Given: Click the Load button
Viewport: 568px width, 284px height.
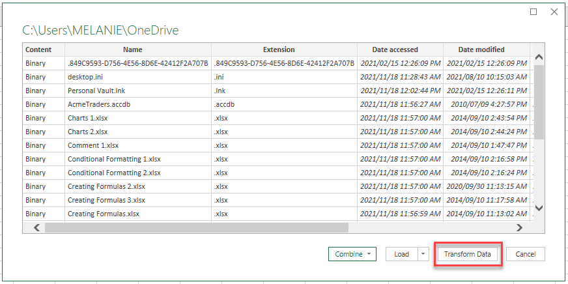Looking at the screenshot, I should click(401, 254).
